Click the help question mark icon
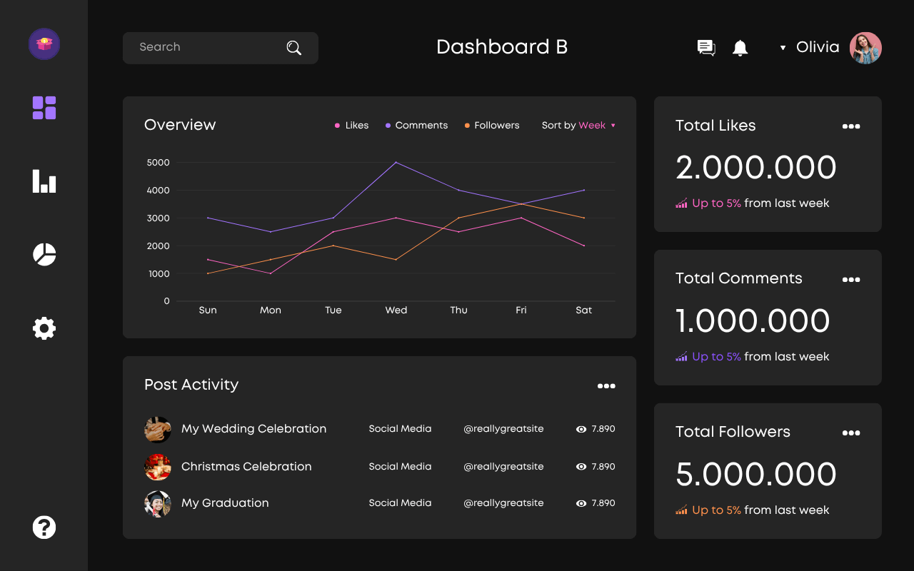 click(44, 527)
